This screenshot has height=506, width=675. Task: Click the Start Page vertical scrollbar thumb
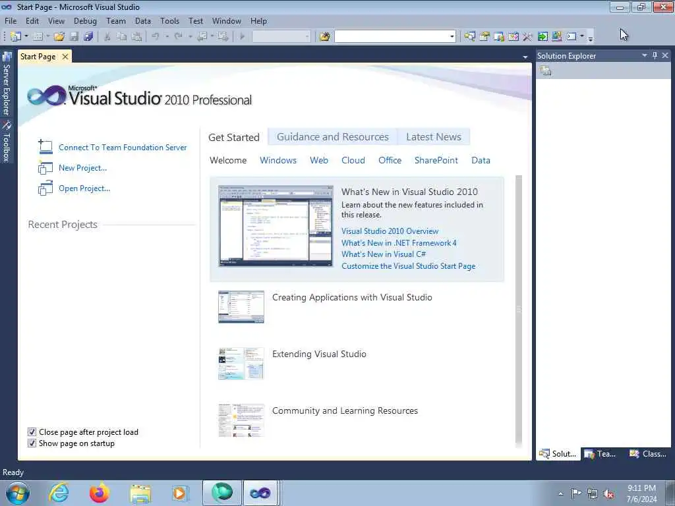[519, 309]
